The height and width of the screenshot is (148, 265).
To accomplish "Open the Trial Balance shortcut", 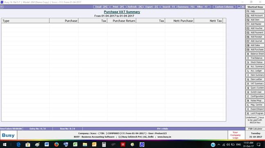I will pos(255,58).
